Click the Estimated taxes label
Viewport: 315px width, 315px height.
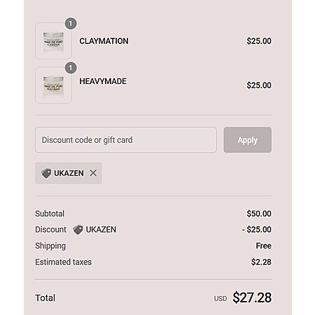point(64,262)
